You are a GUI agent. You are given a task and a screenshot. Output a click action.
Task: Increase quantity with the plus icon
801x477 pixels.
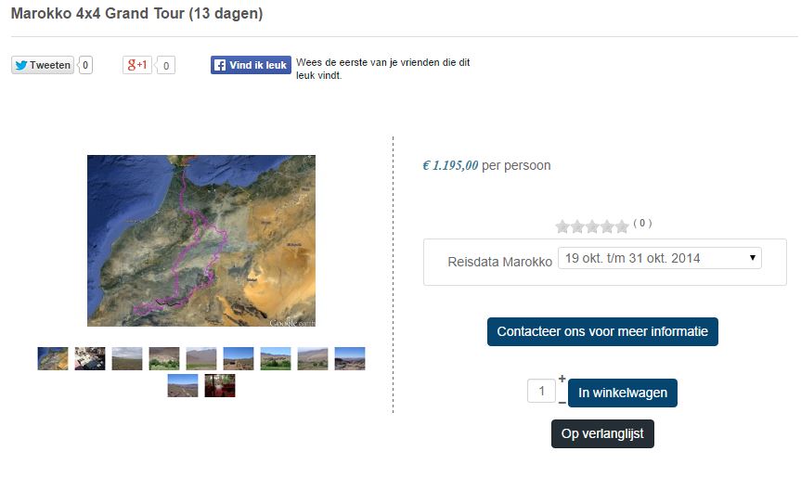click(x=562, y=379)
